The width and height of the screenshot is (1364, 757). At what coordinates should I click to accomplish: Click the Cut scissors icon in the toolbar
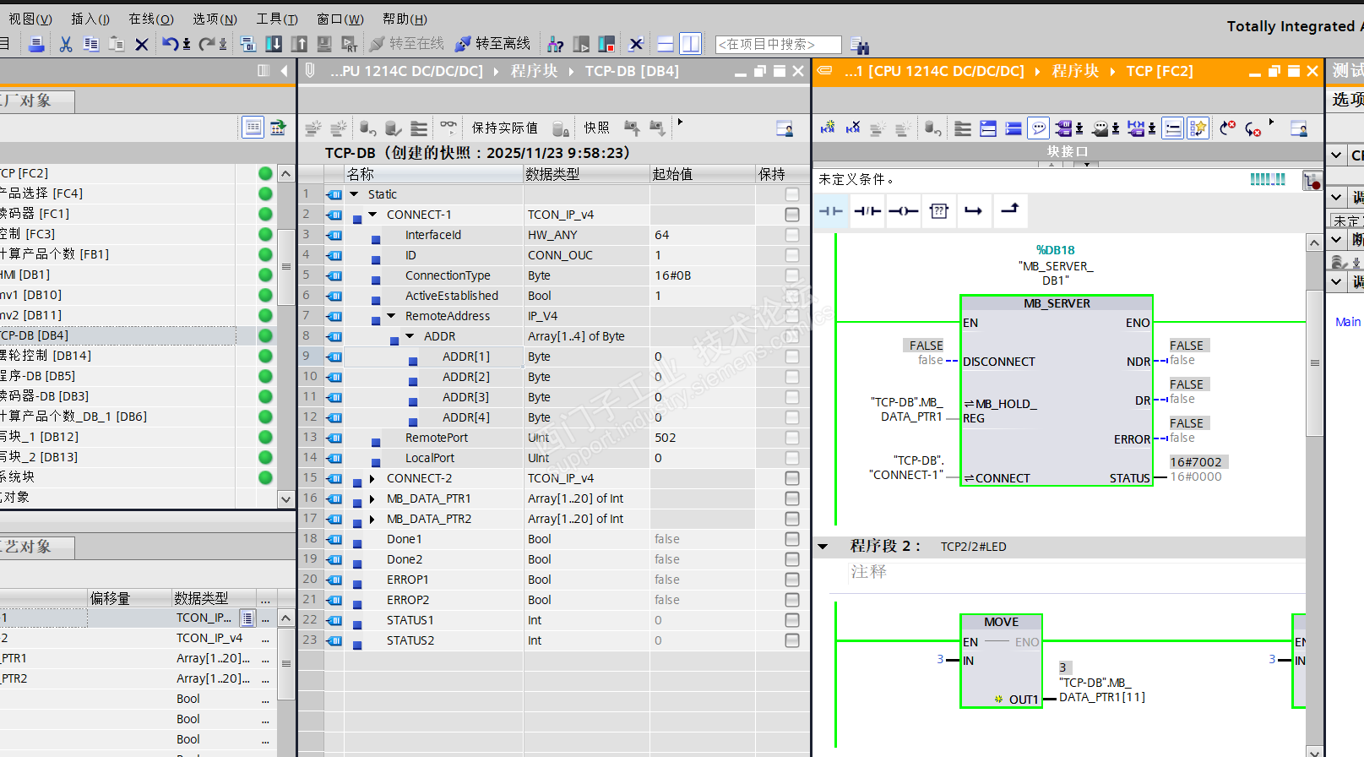click(66, 44)
